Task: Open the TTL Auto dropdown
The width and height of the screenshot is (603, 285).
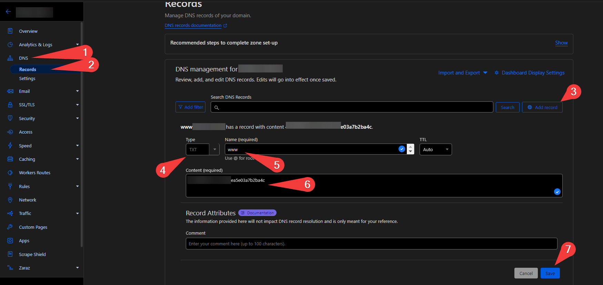Action: pyautogui.click(x=435, y=149)
